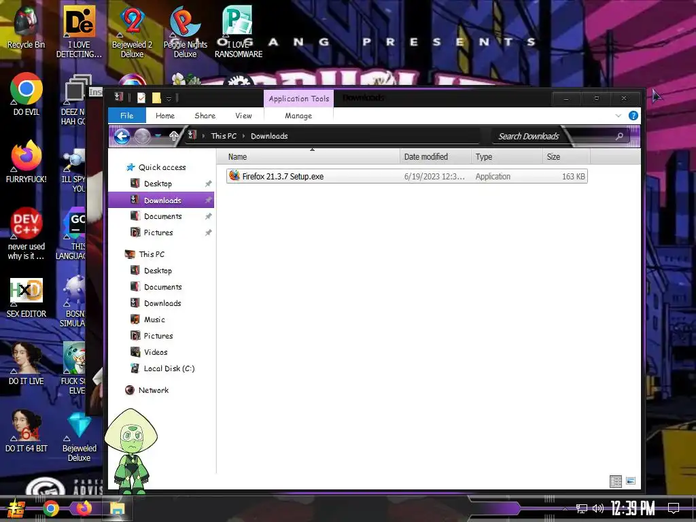Viewport: 696px width, 522px height.
Task: Select the highlighted Downloads in Quick access
Action: click(x=161, y=201)
